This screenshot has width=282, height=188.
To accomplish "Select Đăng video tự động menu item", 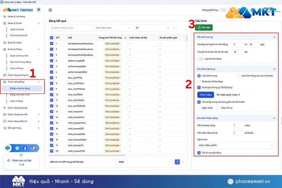I will [22, 88].
